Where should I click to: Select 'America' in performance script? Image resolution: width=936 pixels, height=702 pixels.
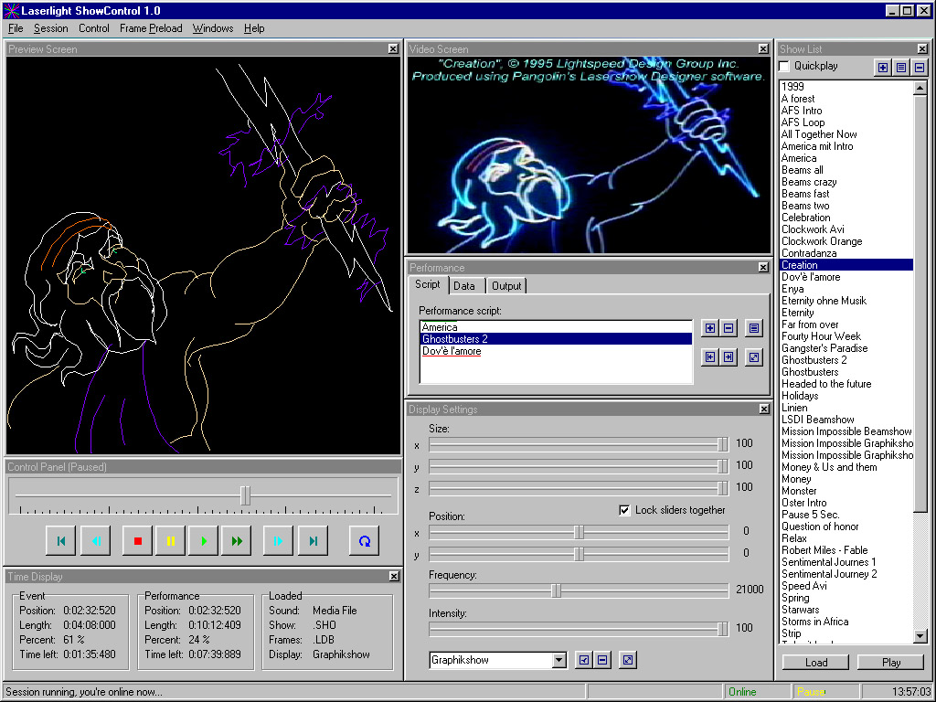[x=556, y=327]
